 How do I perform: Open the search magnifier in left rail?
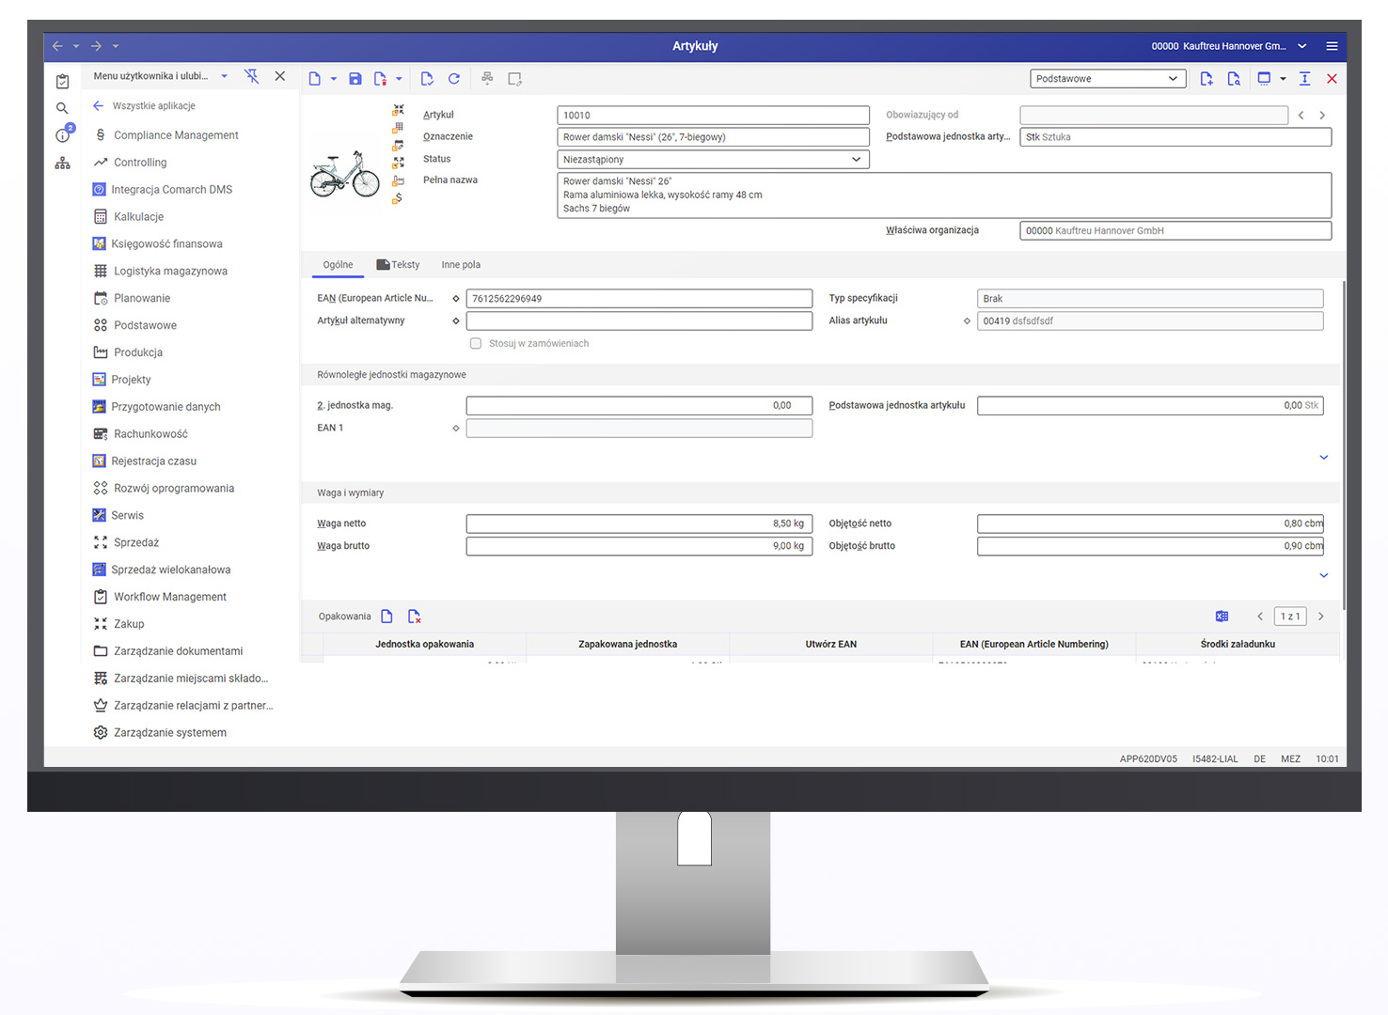click(62, 108)
